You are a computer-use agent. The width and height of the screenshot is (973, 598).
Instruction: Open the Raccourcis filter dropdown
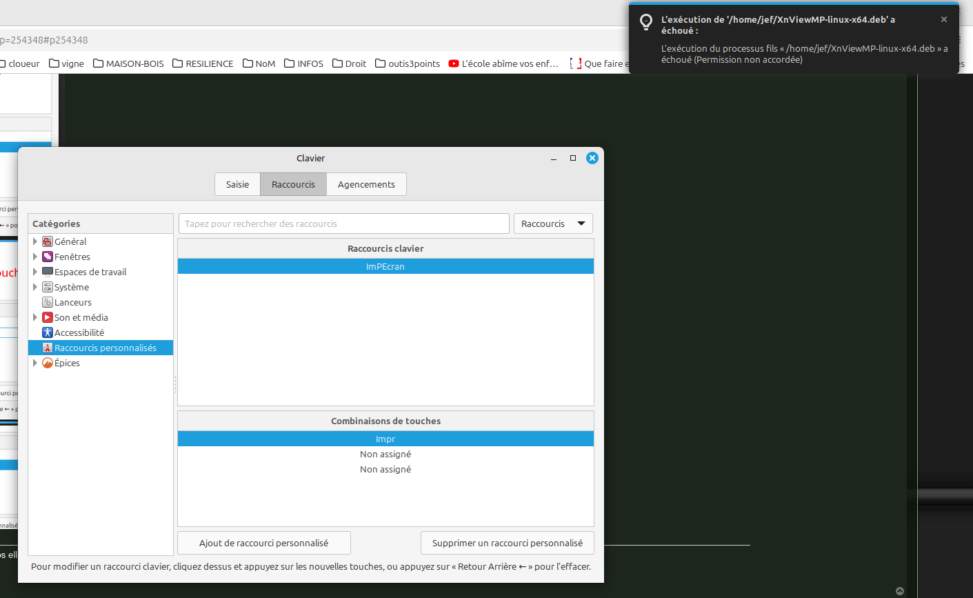click(x=553, y=223)
